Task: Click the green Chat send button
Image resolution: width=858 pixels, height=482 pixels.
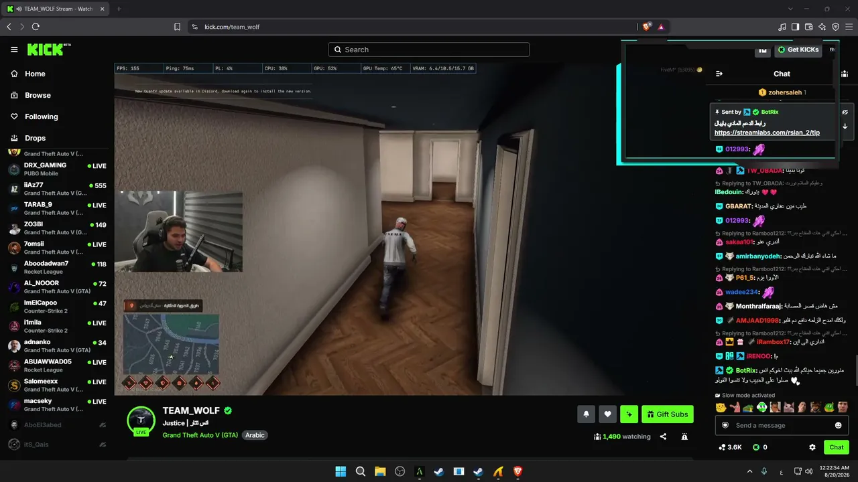Action: (x=837, y=447)
